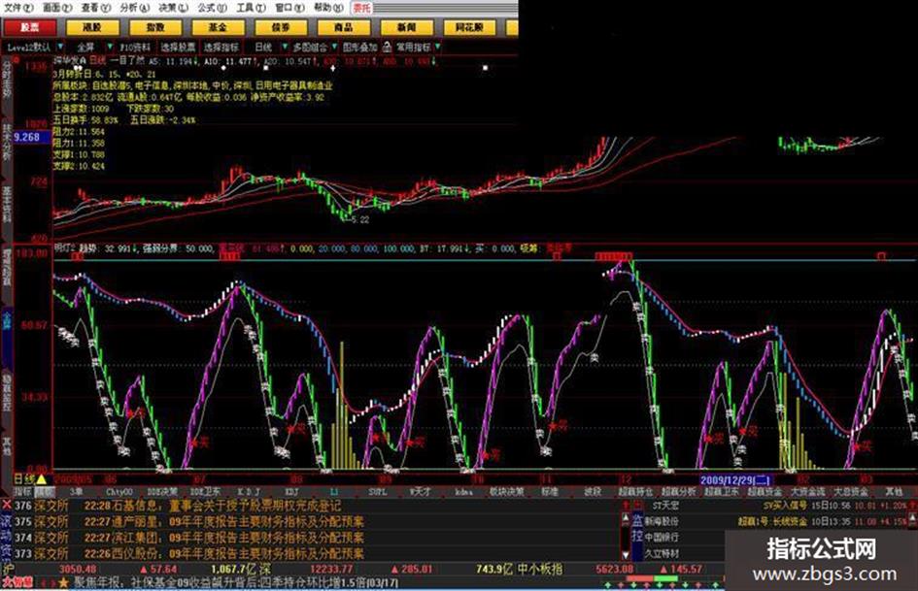Open the 画面 menu
The height and width of the screenshot is (591, 918).
[x=57, y=8]
